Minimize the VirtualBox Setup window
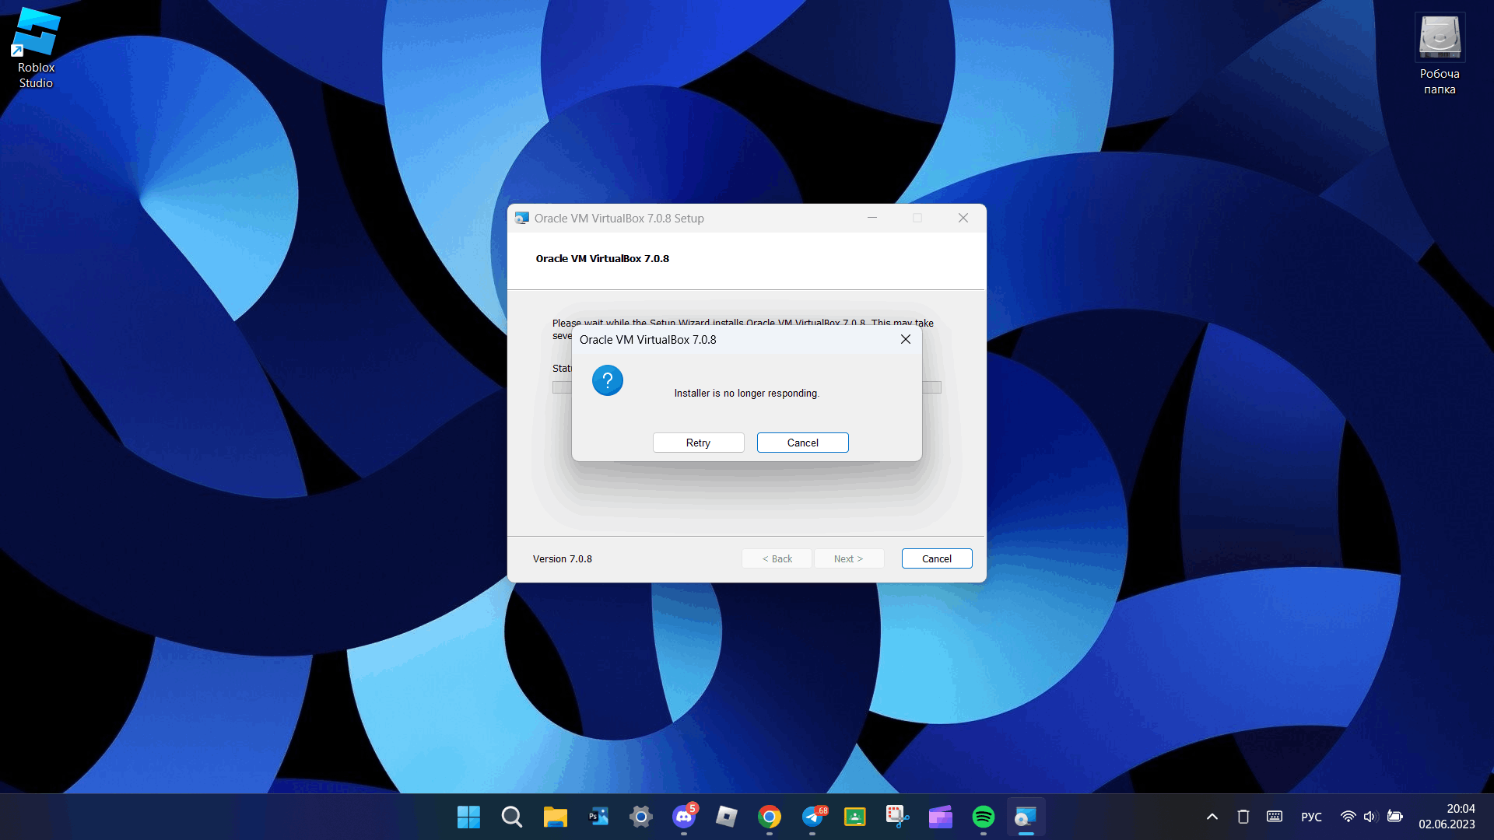This screenshot has height=840, width=1494. pos(872,218)
